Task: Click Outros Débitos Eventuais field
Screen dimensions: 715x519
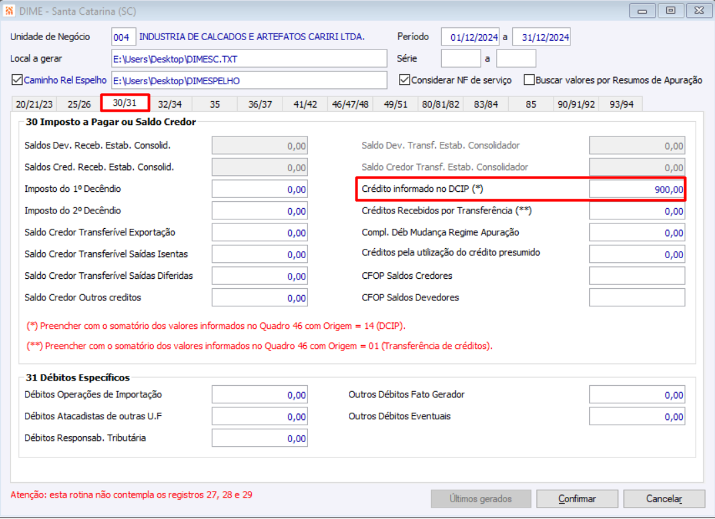Action: (x=637, y=417)
